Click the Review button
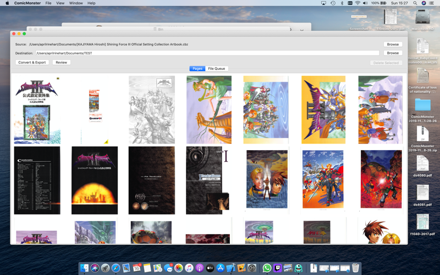 [x=61, y=62]
